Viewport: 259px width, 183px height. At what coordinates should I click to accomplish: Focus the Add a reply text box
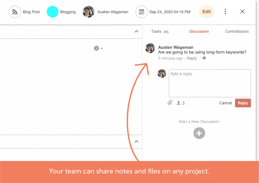pos(210,83)
